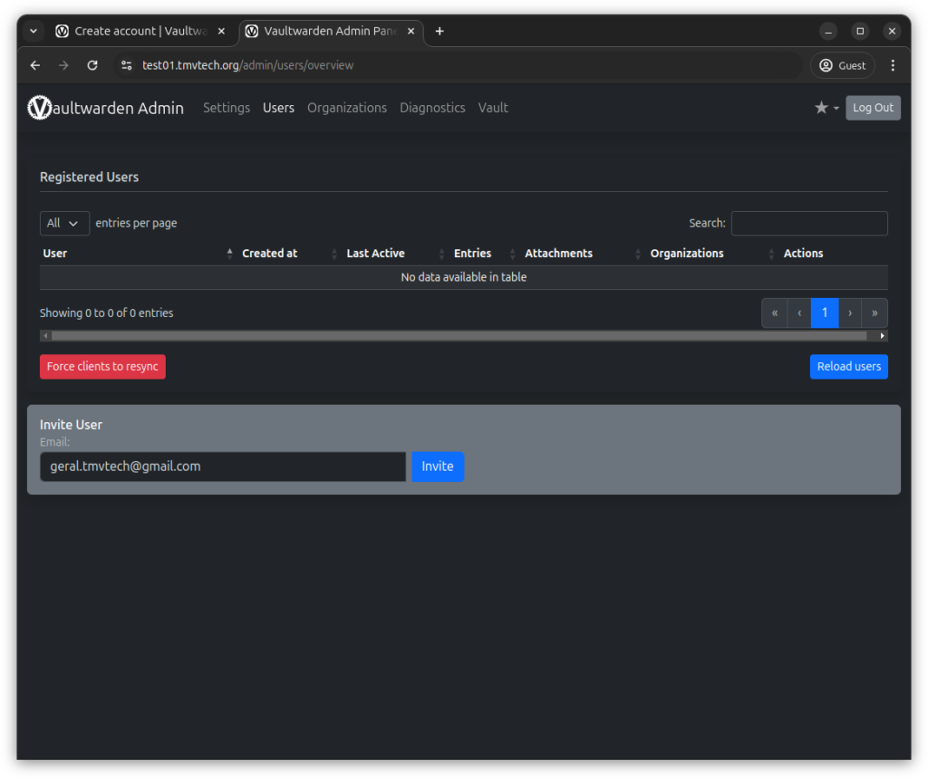Viewport: 928px width, 779px height.
Task: Open a new browser tab
Action: (x=440, y=31)
